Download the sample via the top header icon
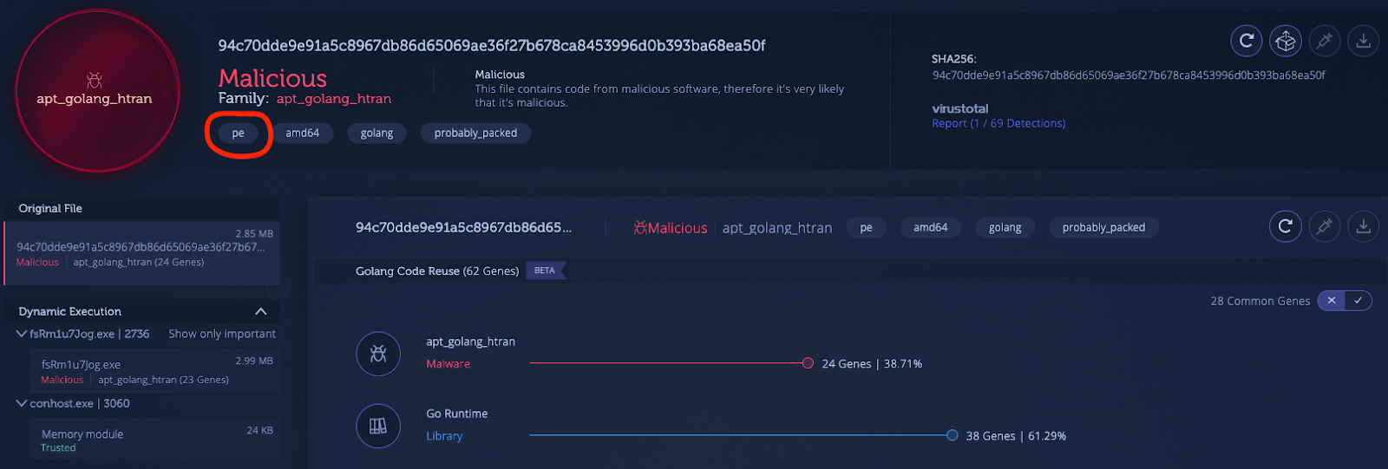1388x469 pixels. pyautogui.click(x=1364, y=41)
